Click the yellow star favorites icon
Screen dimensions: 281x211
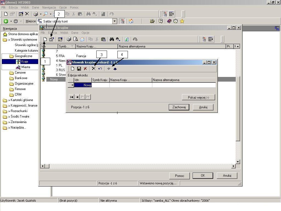click(x=182, y=21)
